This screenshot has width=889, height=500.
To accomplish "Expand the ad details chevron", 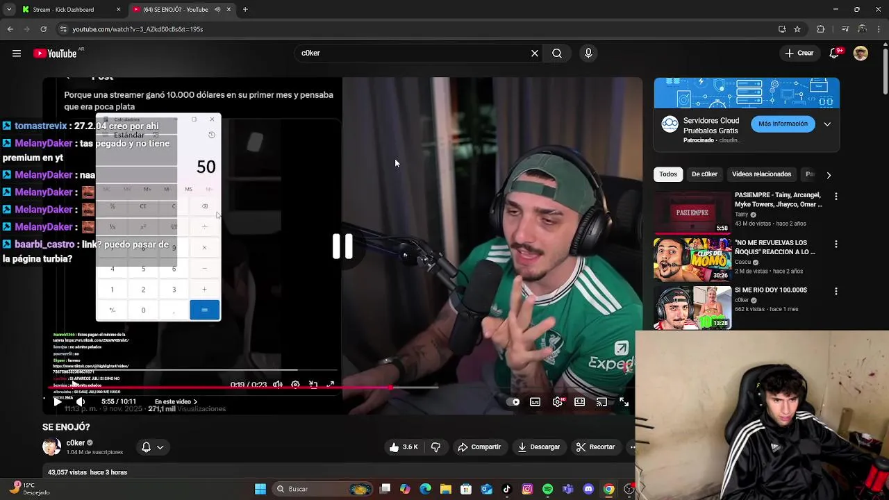I will point(827,124).
